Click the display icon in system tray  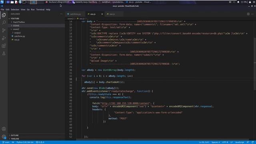[x=230, y=2]
